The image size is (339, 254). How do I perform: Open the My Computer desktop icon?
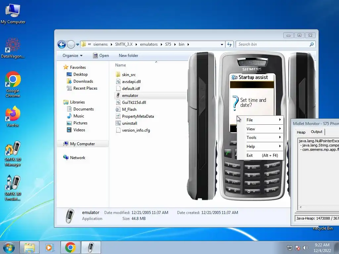click(x=13, y=13)
